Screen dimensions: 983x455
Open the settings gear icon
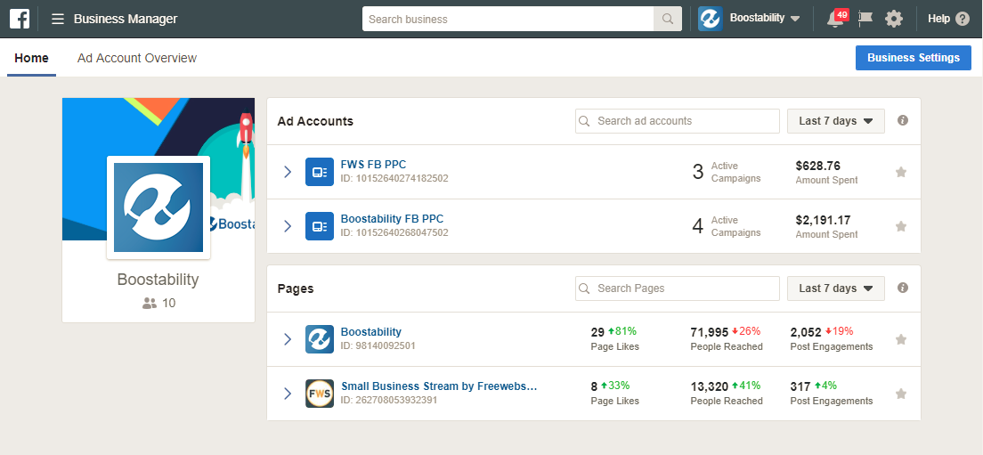894,19
